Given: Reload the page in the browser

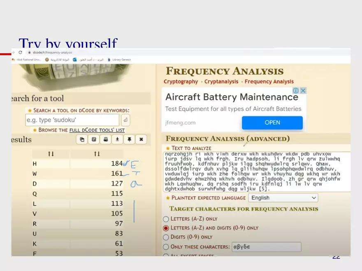Looking at the screenshot, I should [x=20, y=53].
